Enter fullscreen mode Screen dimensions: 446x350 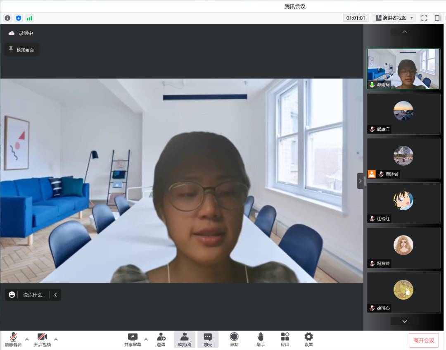coord(424,18)
